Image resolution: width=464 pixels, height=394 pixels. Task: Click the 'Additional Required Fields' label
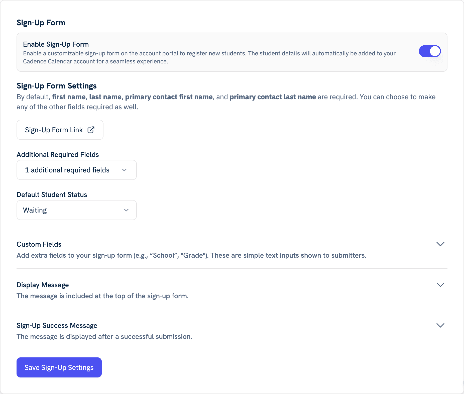(58, 155)
